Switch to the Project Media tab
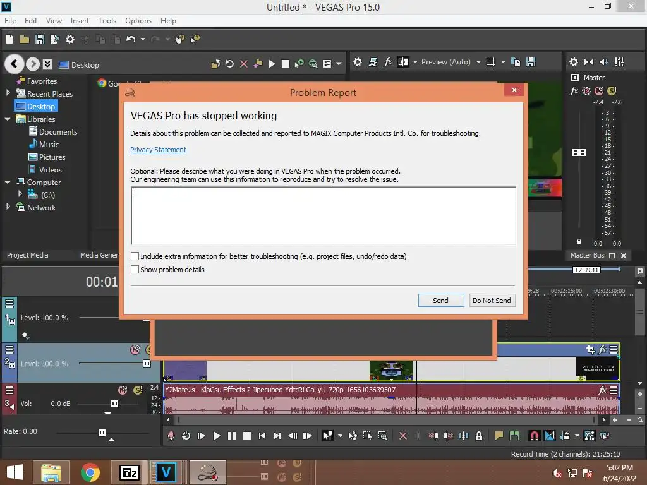Screen dimensions: 647x485 [x=28, y=255]
